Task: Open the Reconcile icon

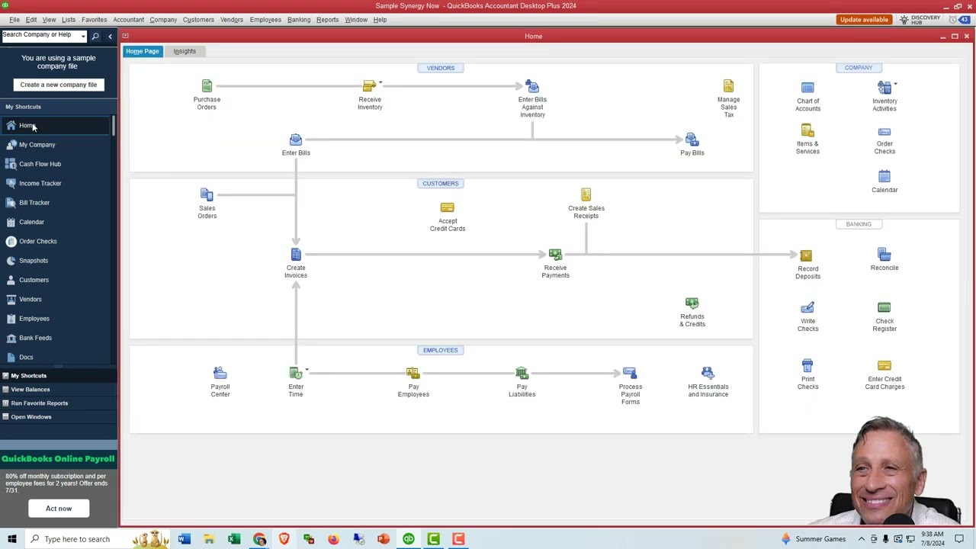Action: click(884, 255)
